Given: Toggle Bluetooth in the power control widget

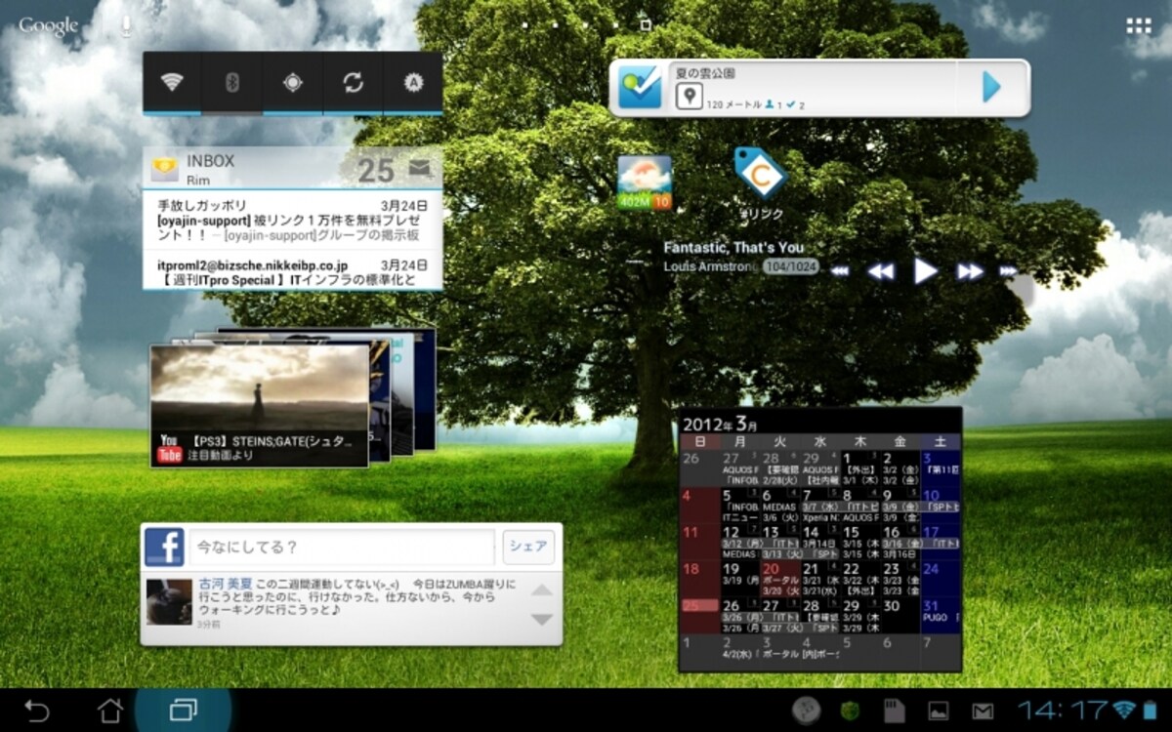Looking at the screenshot, I should pos(232,83).
